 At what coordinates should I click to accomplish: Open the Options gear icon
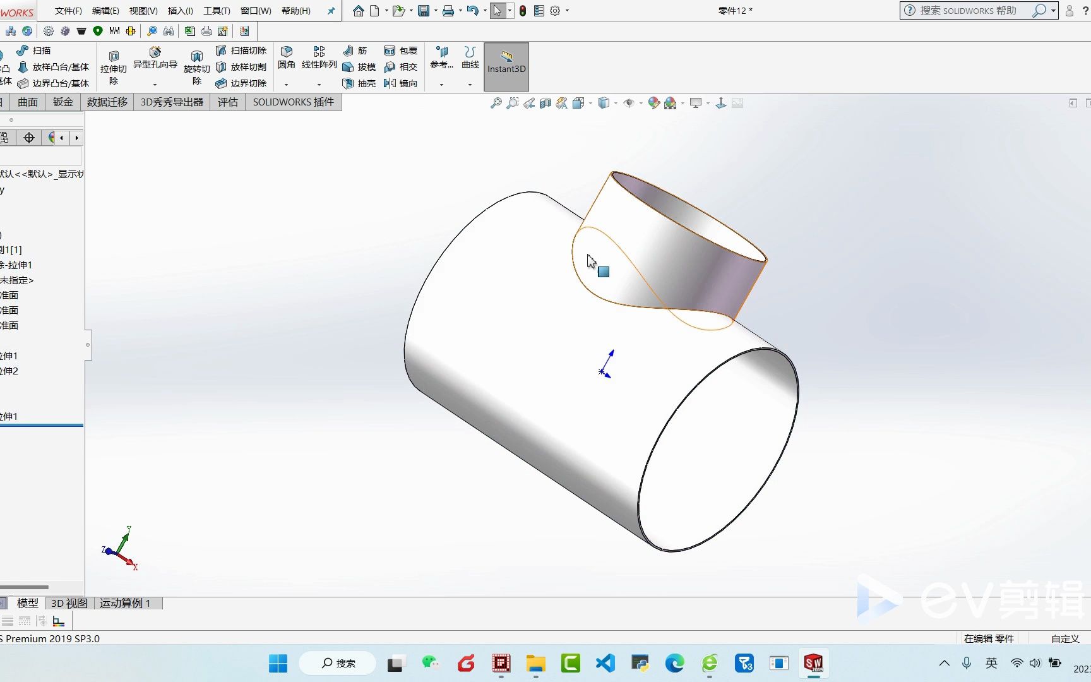pos(555,11)
